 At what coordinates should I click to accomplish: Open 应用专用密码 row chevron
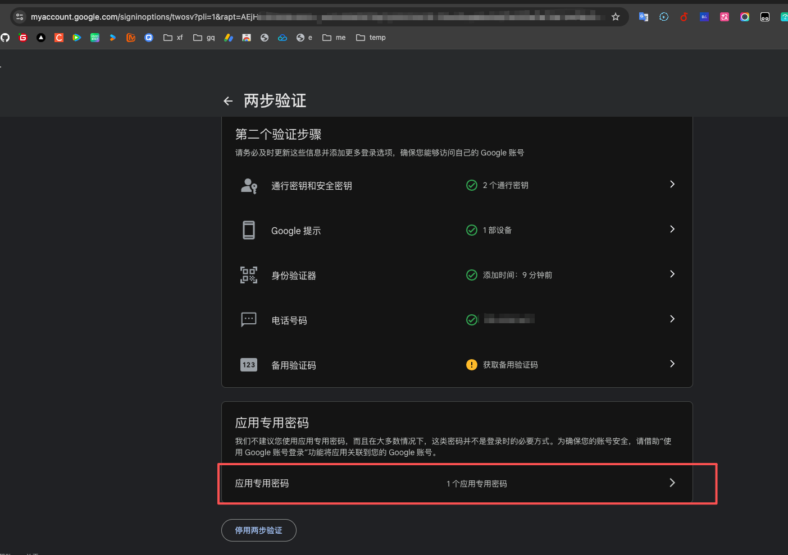(x=672, y=483)
